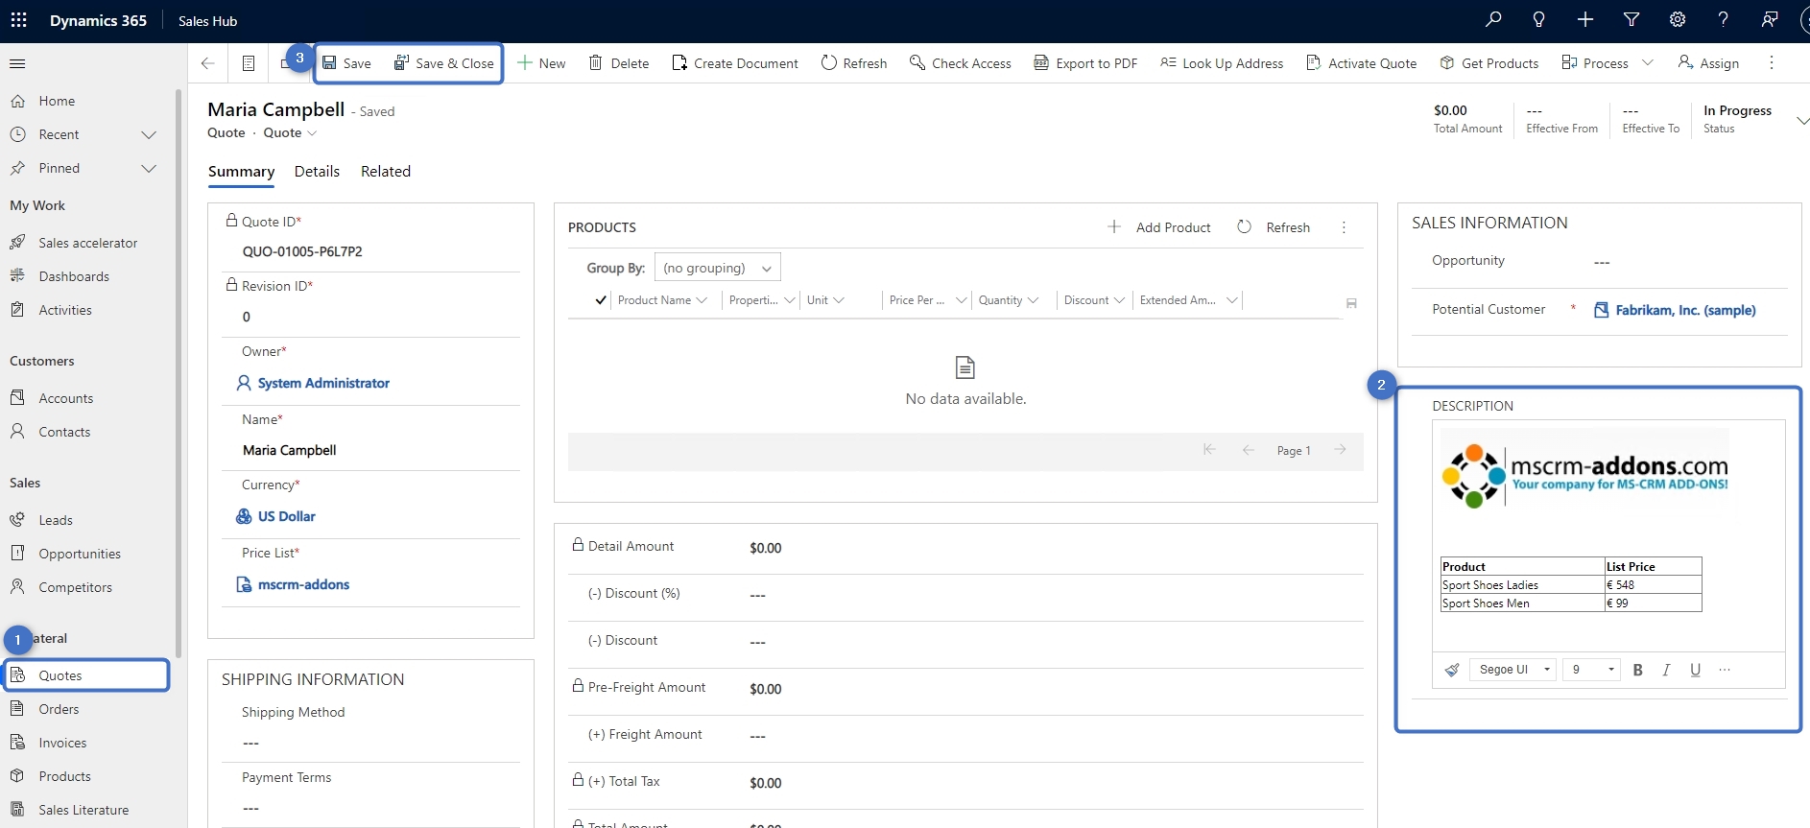Open command bar overflow more options

point(1772,63)
